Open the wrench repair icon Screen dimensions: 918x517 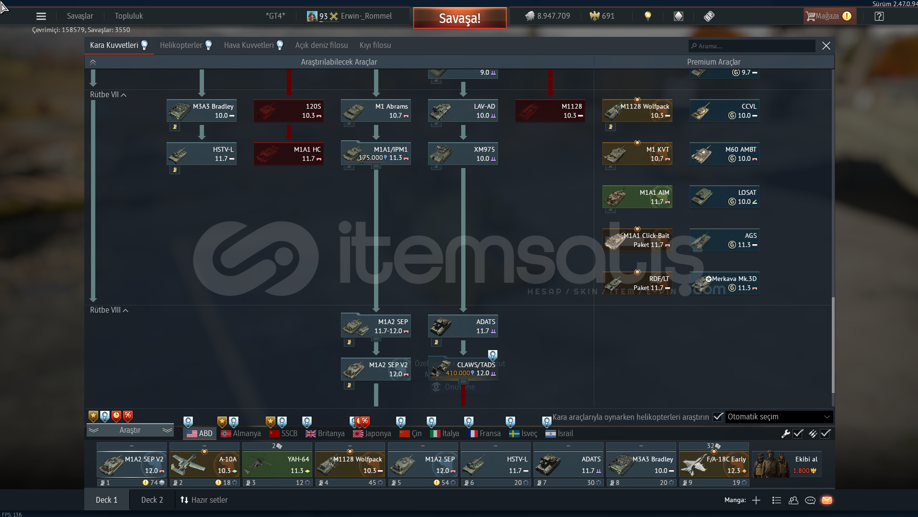[x=785, y=434]
